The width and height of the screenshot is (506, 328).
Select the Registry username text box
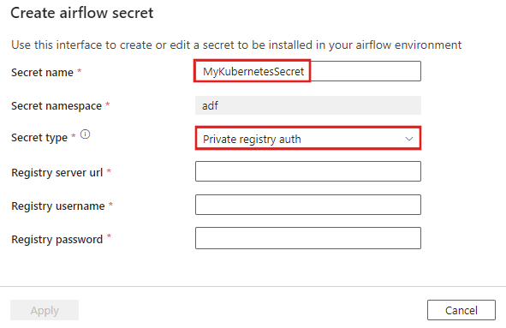(308, 205)
